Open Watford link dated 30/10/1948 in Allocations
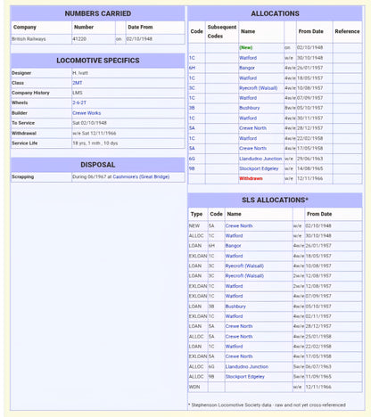 (248, 58)
